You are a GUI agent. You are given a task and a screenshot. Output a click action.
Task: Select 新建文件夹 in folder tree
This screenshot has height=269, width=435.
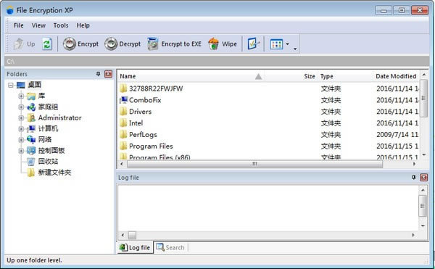(x=54, y=173)
